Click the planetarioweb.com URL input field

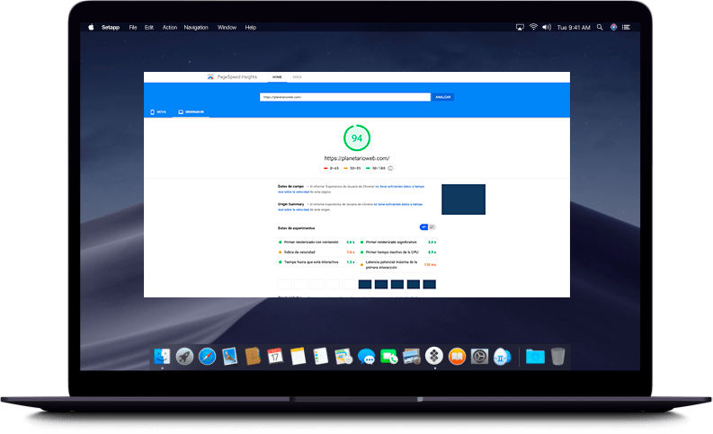pyautogui.click(x=345, y=96)
